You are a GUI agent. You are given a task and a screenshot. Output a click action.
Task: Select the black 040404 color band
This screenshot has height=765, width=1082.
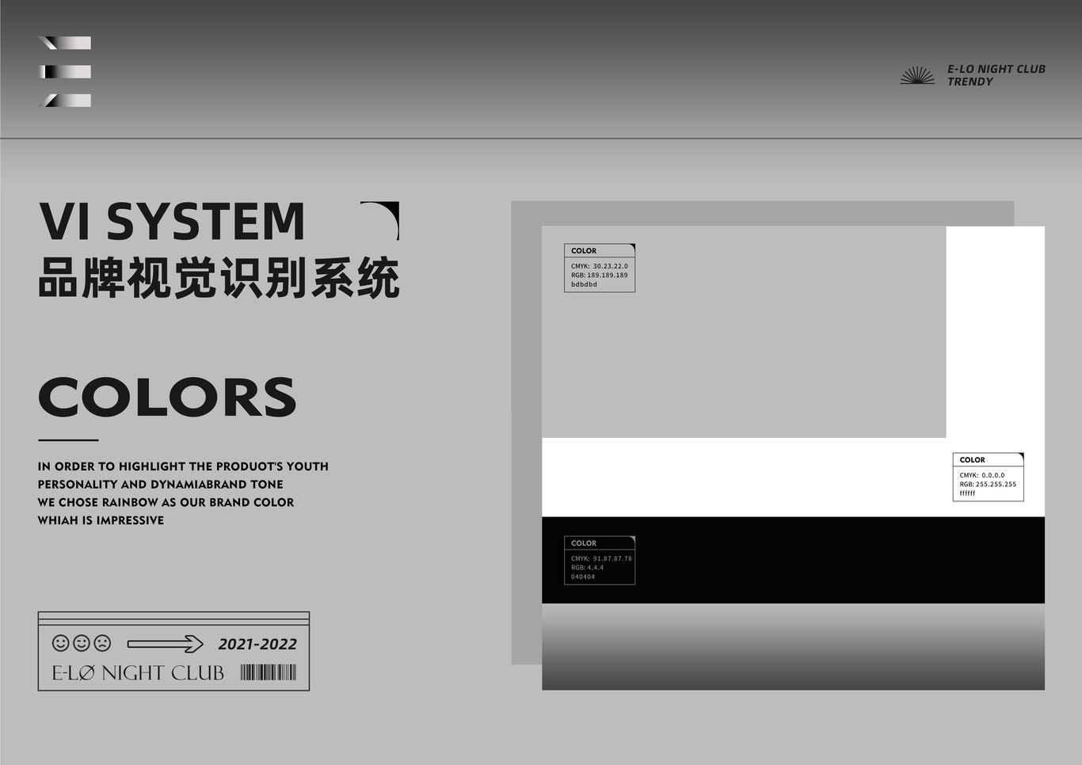(793, 560)
